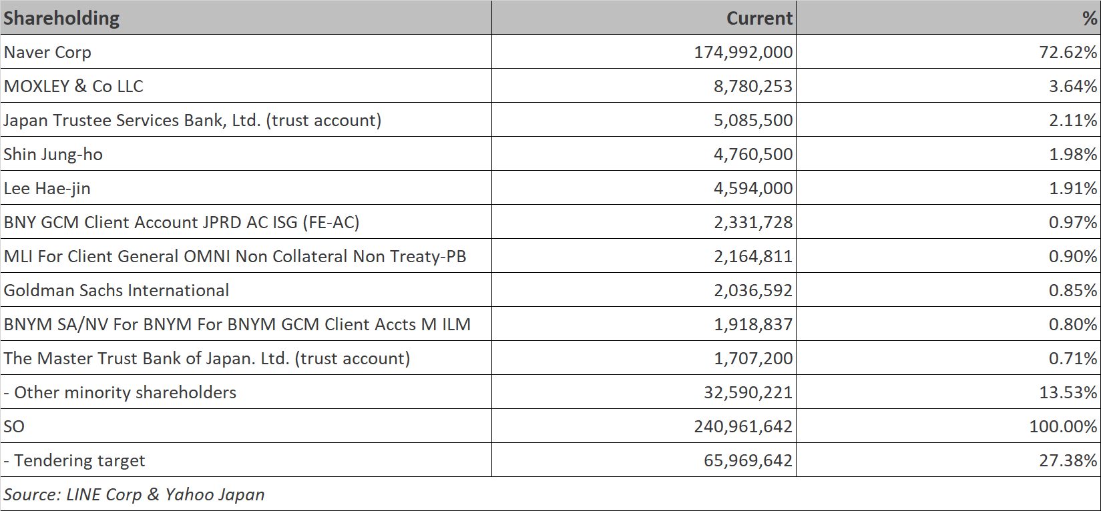Screen dimensions: 1101x511
Task: Click the value 4,594,000
Action: click(x=753, y=188)
